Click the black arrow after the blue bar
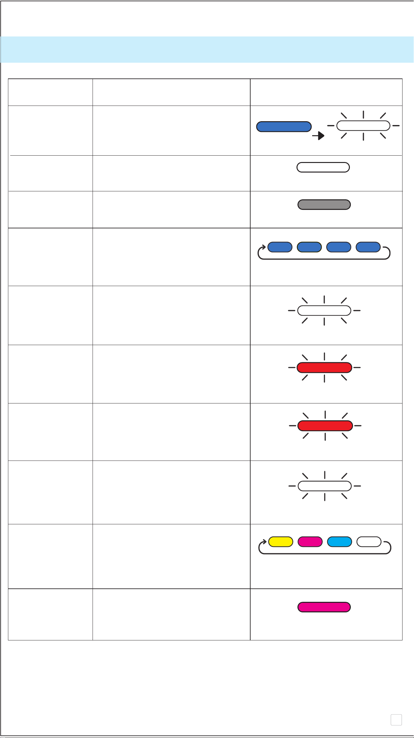The width and height of the screenshot is (414, 738). pos(318,136)
